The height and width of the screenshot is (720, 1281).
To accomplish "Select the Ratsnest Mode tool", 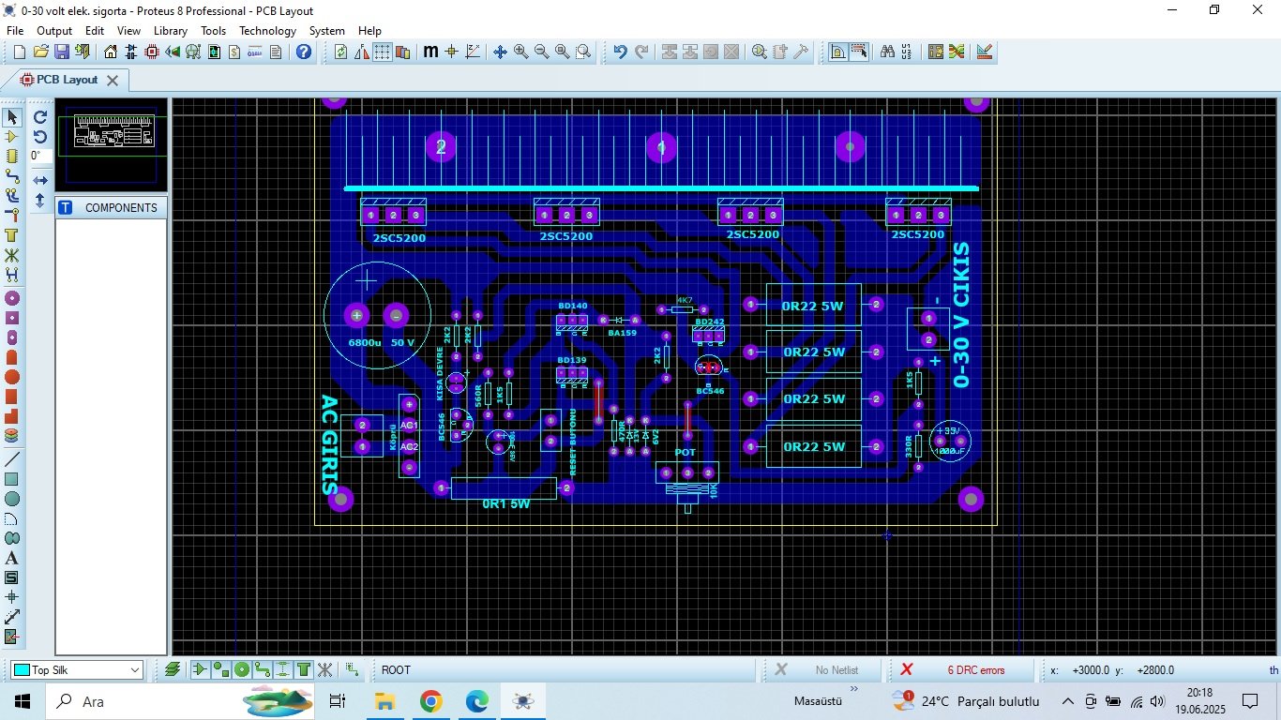I will [x=12, y=255].
